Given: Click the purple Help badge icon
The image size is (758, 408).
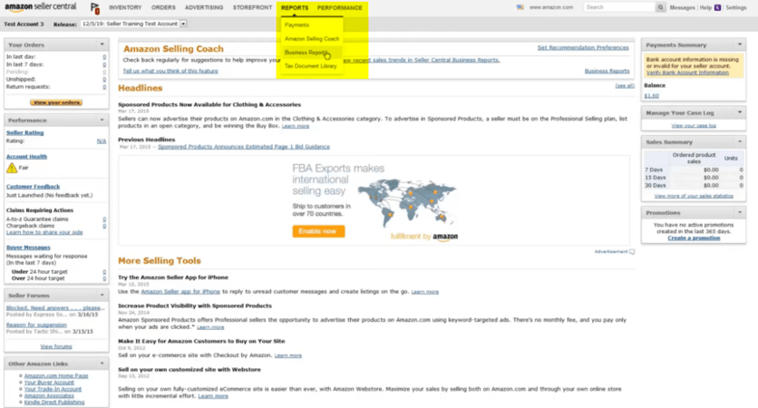Looking at the screenshot, I should coord(719,7).
